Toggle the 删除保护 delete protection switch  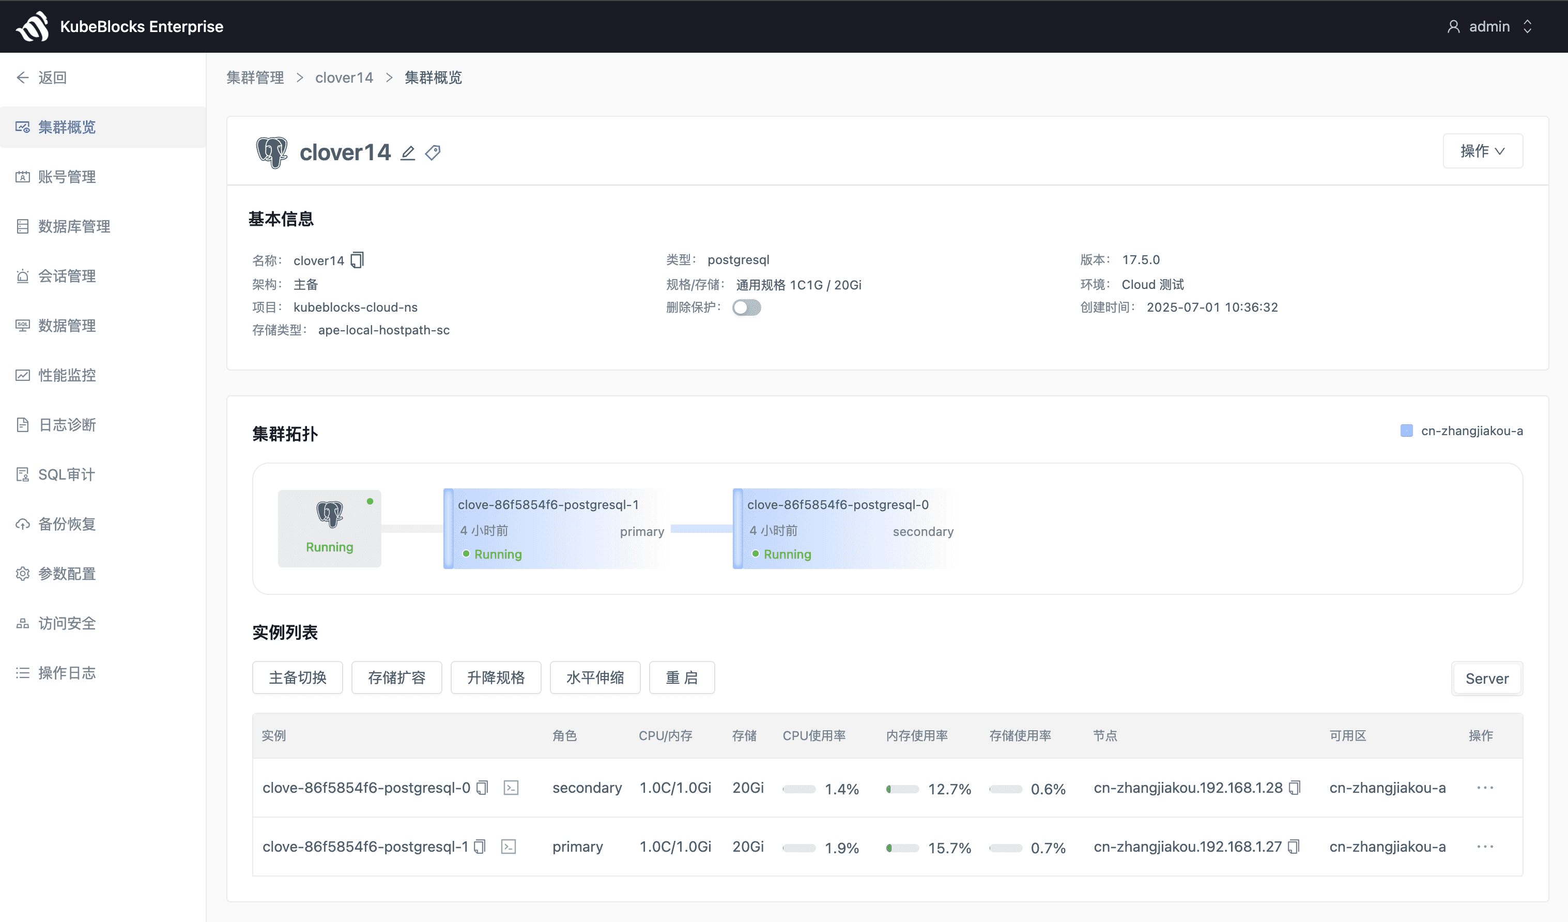[746, 308]
